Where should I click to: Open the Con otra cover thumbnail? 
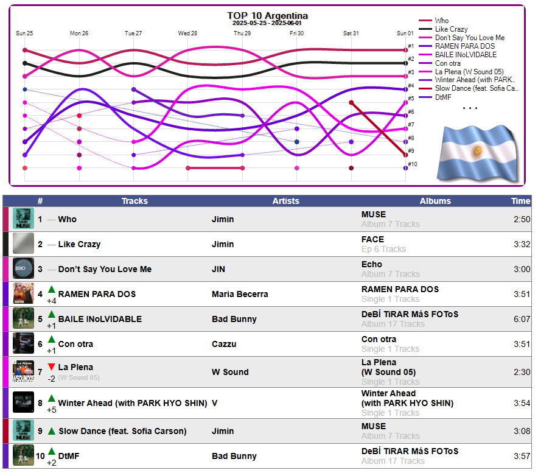coord(23,343)
